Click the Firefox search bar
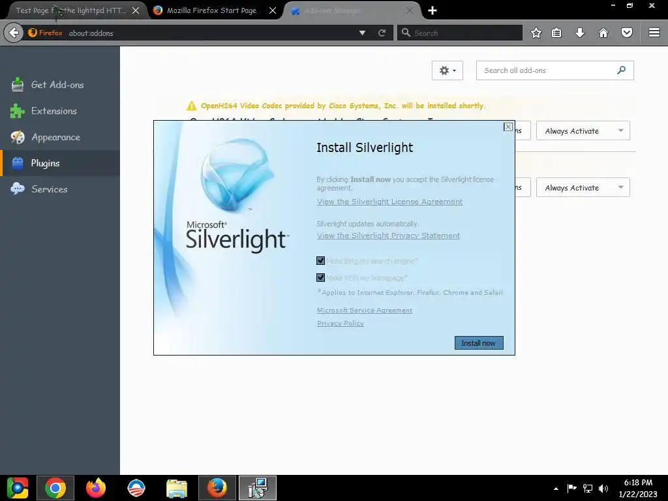Viewport: 668px width, 501px height. 460,33
